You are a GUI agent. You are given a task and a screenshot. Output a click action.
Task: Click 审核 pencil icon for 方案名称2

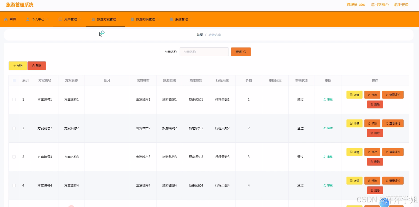(x=325, y=128)
